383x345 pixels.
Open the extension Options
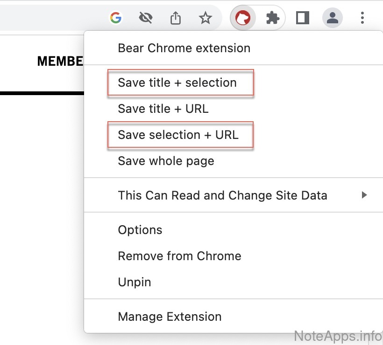click(140, 230)
